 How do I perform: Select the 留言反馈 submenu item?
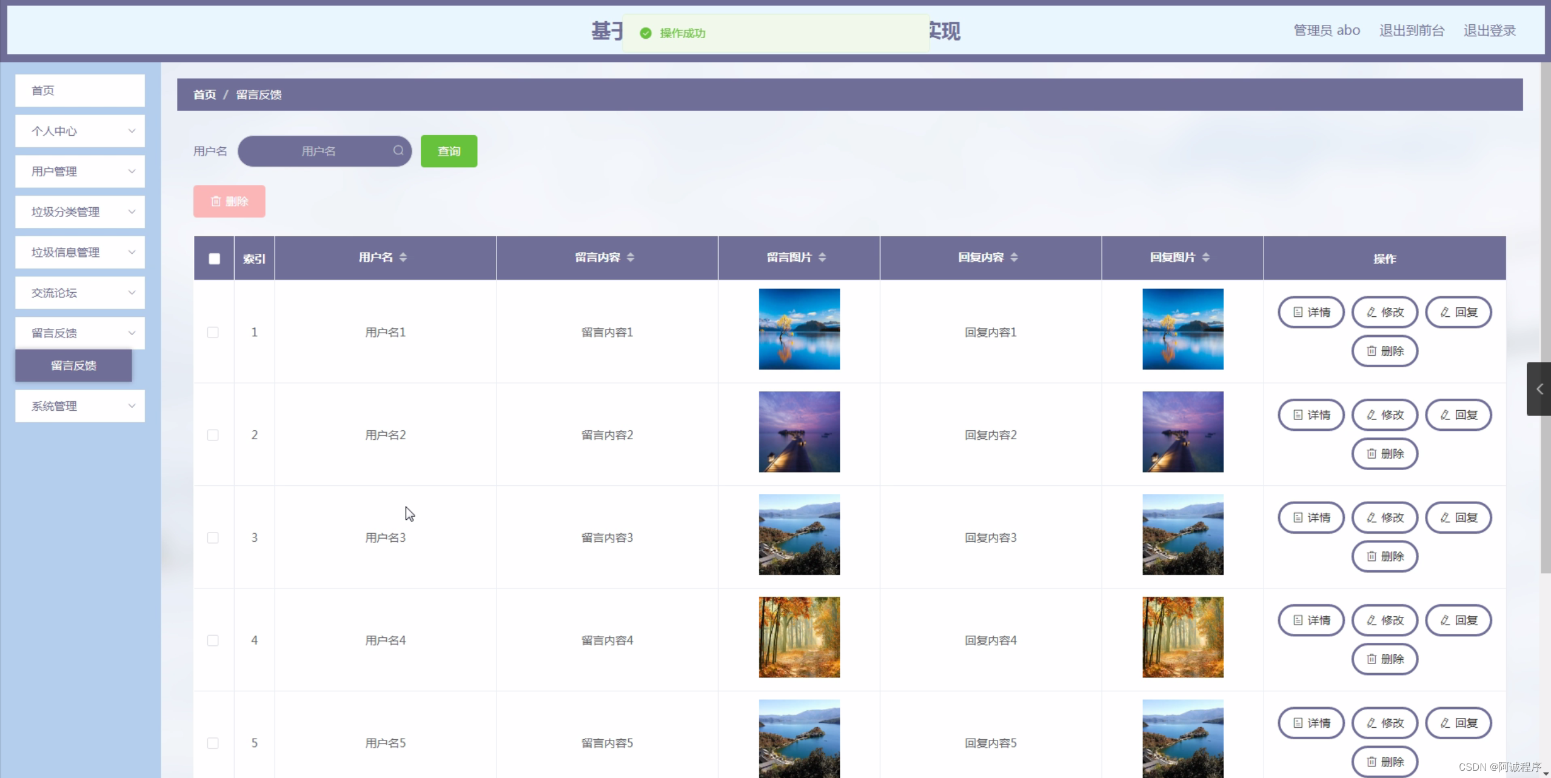73,365
